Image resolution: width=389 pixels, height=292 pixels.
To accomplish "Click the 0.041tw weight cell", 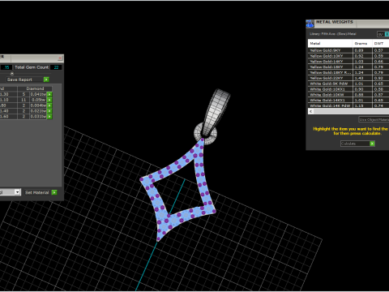I will (38, 94).
